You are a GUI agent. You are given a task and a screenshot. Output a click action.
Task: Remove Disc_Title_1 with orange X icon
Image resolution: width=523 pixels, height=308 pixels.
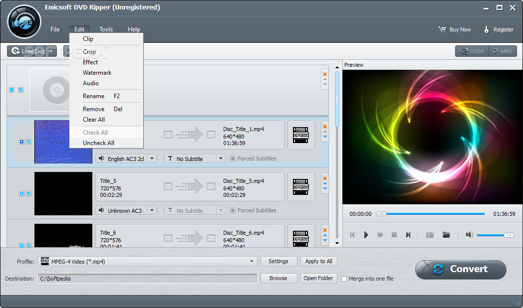click(x=325, y=126)
